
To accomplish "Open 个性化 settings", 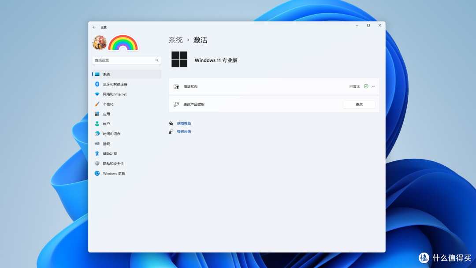I will click(127, 104).
